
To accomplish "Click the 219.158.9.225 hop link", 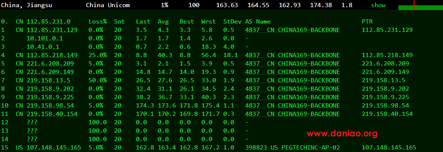I will [x=50, y=97].
